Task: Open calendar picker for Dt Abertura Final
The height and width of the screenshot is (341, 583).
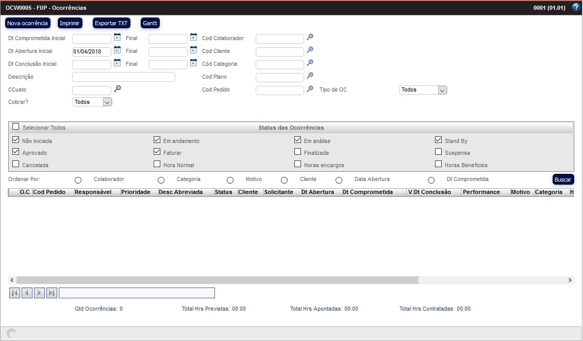Action: 193,50
